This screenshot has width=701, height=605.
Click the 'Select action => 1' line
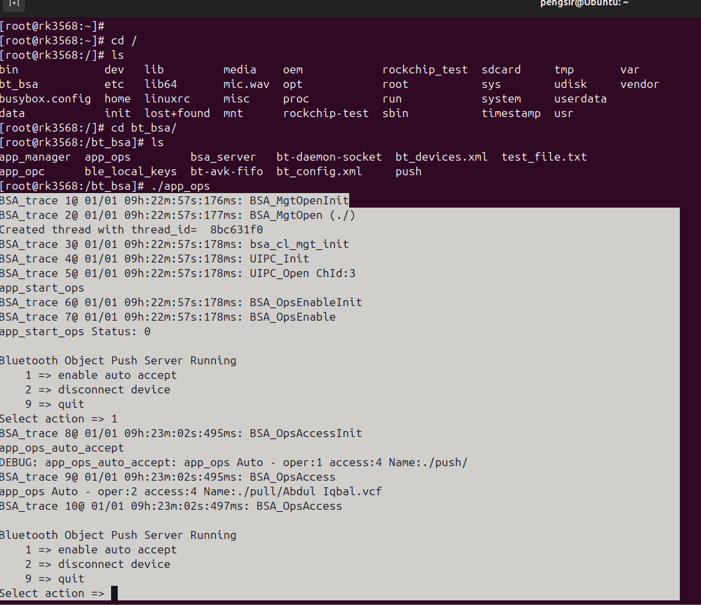[59, 419]
